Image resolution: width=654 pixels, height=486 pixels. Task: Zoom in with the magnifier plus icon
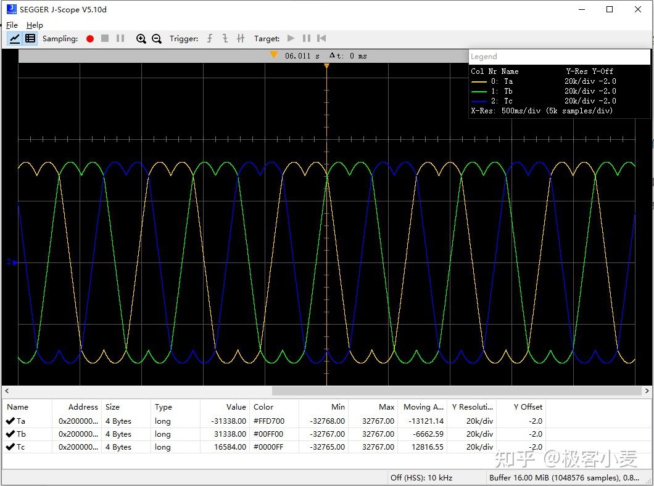click(141, 38)
